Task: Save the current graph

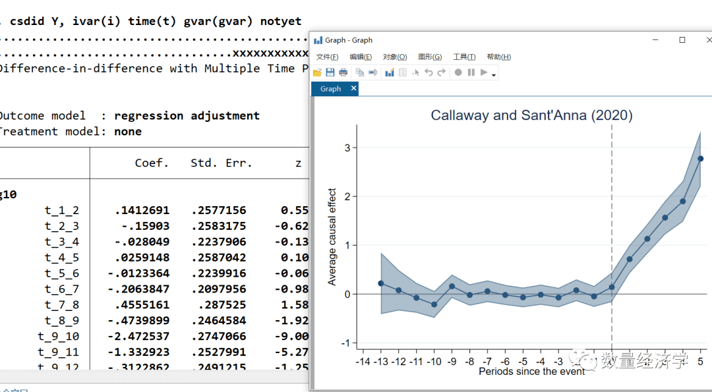Action: (330, 72)
